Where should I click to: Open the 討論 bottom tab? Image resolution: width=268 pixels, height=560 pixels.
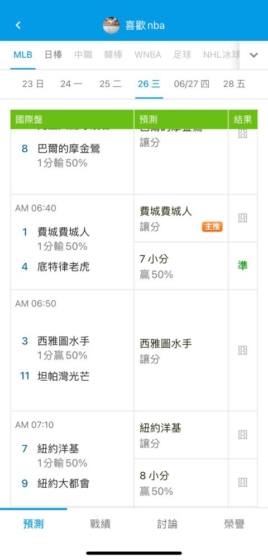click(167, 524)
